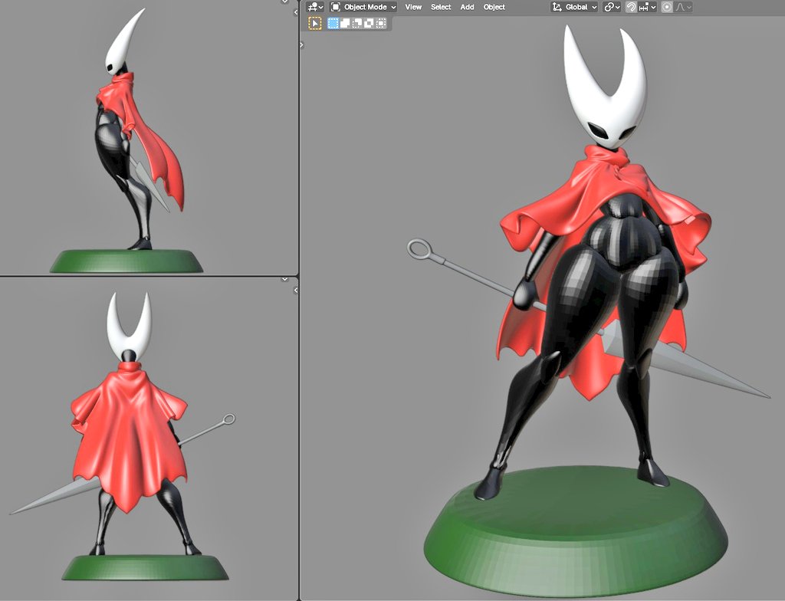Expand the bottom-left viewport header chevron
The image size is (785, 601).
pyautogui.click(x=285, y=279)
